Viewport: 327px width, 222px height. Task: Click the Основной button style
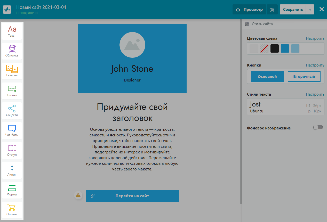pos(267,77)
